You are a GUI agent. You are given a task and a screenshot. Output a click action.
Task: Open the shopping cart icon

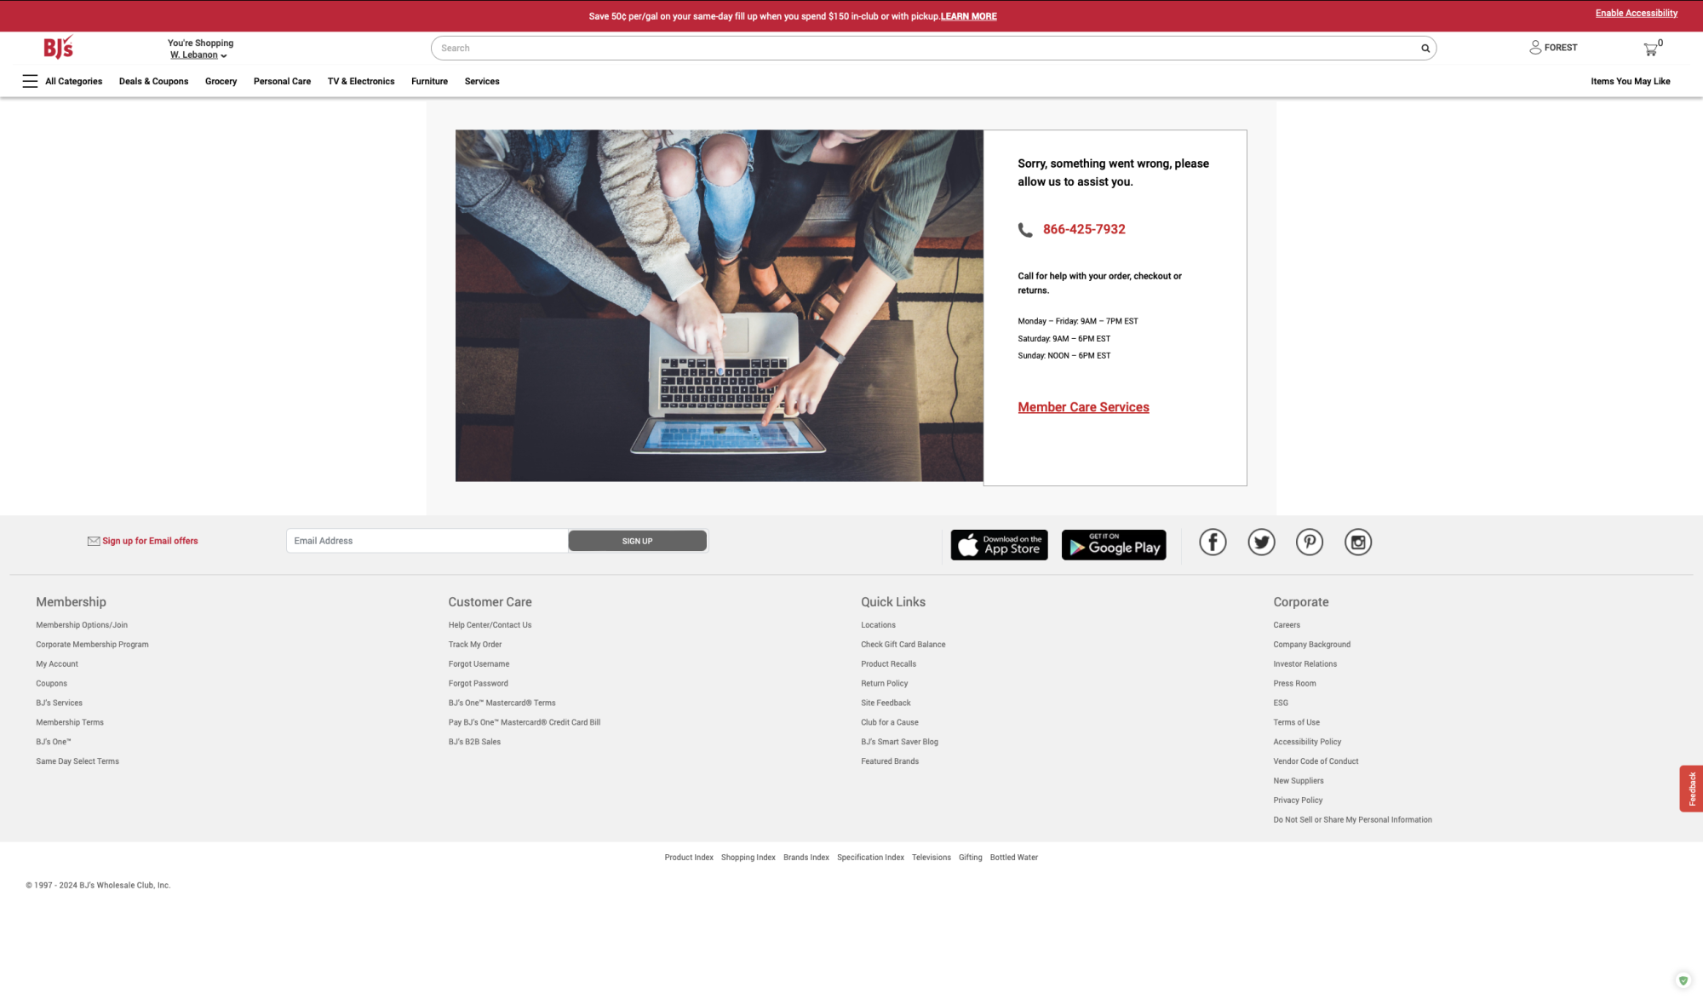pyautogui.click(x=1651, y=49)
